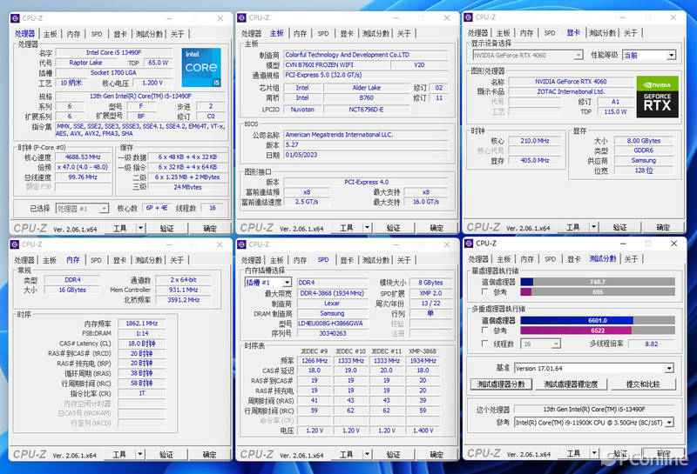Open 工具 dropdown arrow in SPD window
The height and width of the screenshot is (474, 697).
(x=367, y=455)
